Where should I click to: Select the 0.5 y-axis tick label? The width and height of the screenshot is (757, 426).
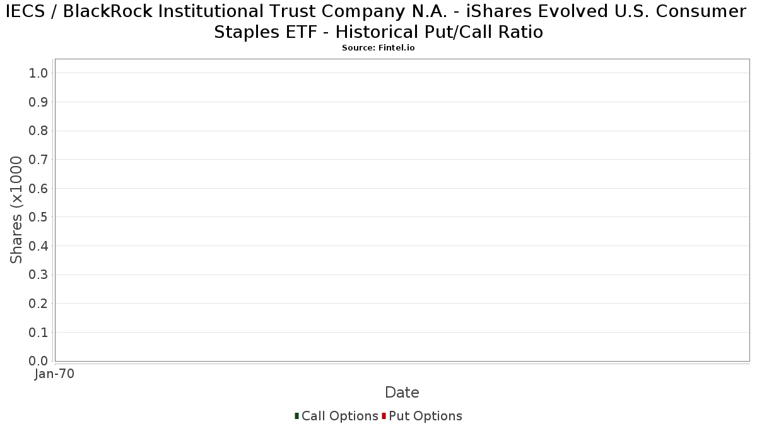tap(38, 217)
